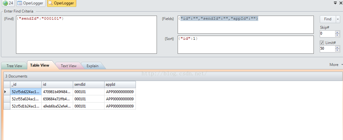
Task: Click the id column header
Action: point(57,84)
